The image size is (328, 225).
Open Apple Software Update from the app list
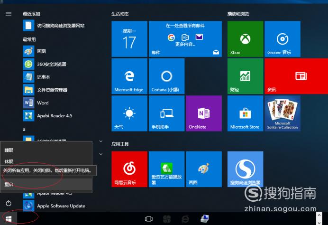click(x=54, y=206)
